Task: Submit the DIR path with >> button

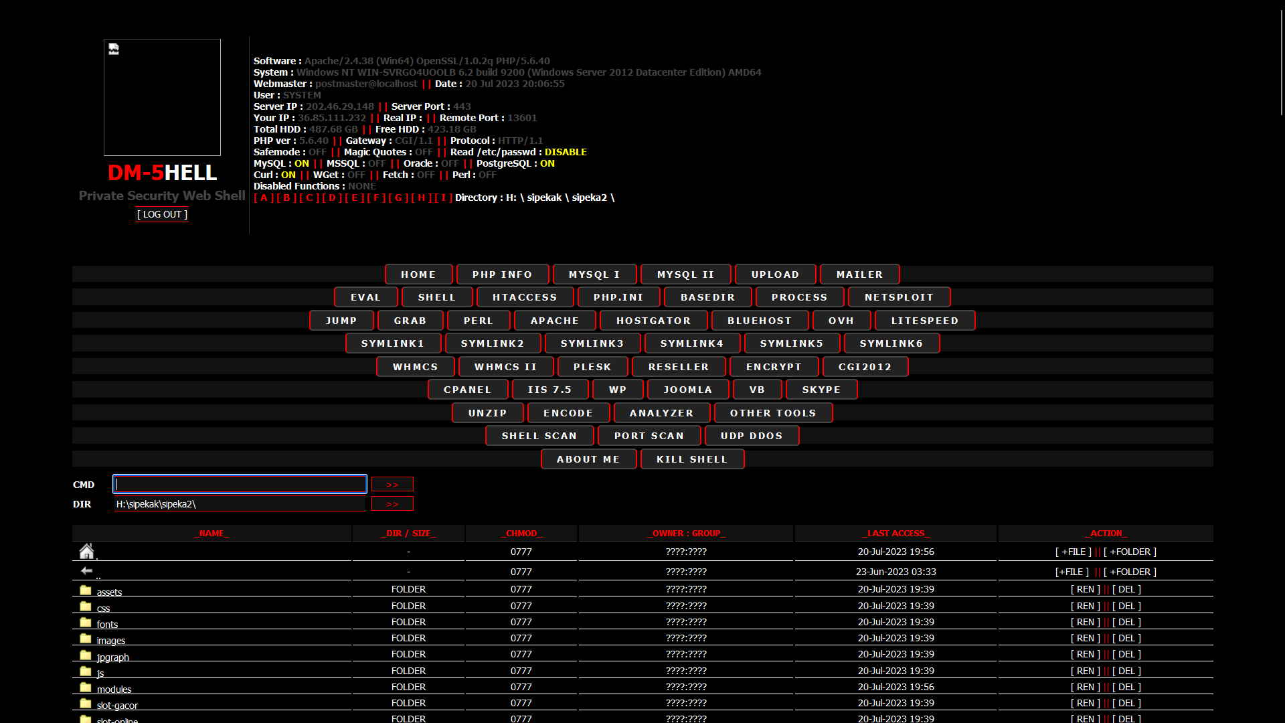Action: click(392, 503)
